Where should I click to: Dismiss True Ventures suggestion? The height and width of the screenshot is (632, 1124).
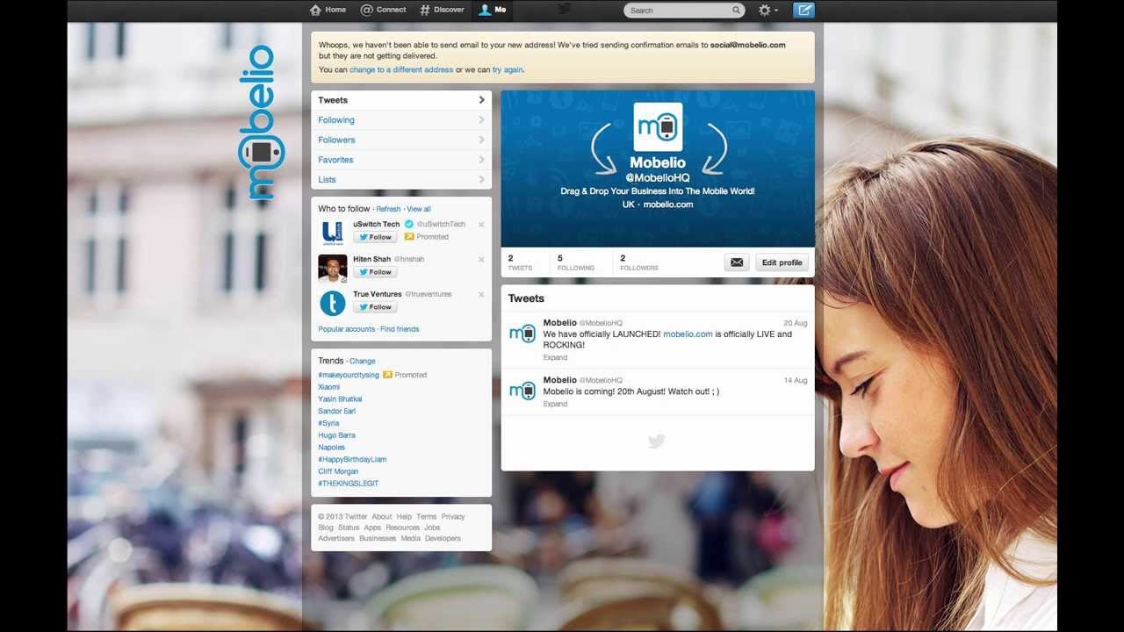coord(481,295)
